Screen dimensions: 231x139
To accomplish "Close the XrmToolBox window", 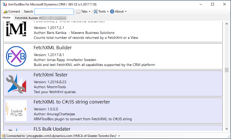I will (224, 4).
